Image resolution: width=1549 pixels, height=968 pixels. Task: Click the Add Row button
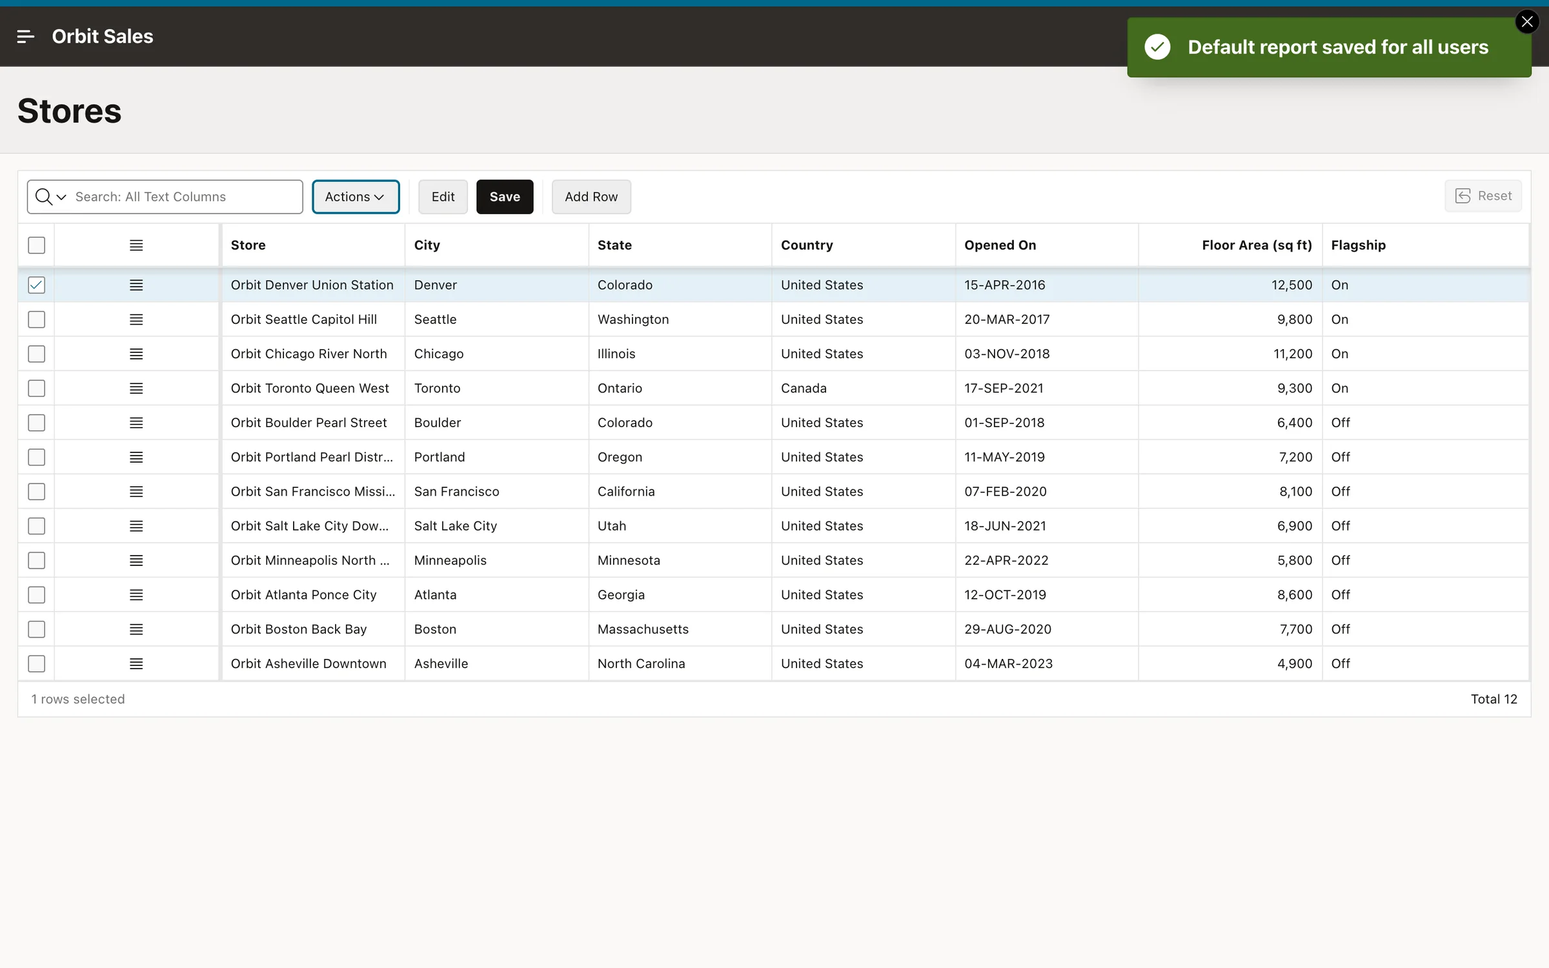591,197
